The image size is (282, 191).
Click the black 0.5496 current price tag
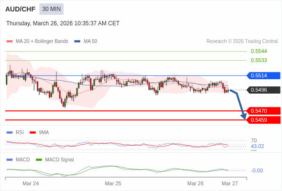(263, 90)
